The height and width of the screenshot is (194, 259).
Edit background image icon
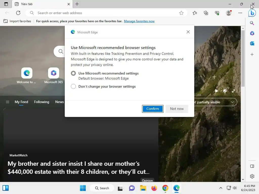[225, 91]
